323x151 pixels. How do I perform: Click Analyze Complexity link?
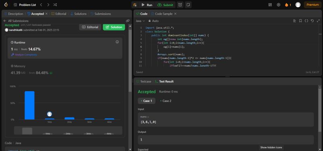pyautogui.click(x=24, y=55)
